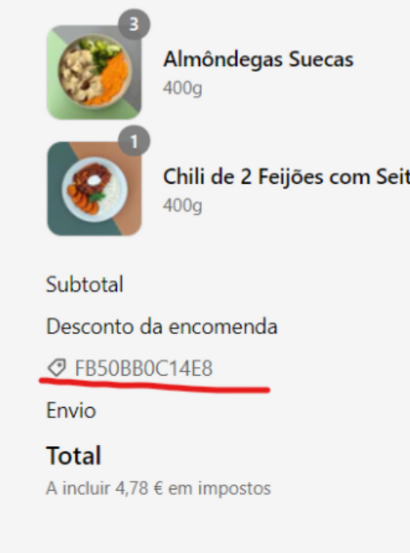Click the red underline beneath discount code
410x553 pixels.
154,386
